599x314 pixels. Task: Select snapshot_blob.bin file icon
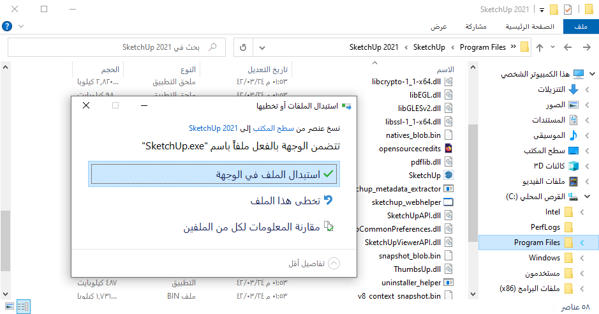coord(448,255)
